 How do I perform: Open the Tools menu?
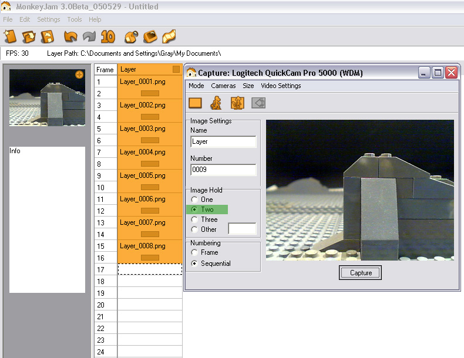75,19
